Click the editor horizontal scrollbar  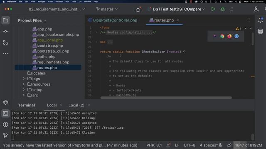(166, 98)
